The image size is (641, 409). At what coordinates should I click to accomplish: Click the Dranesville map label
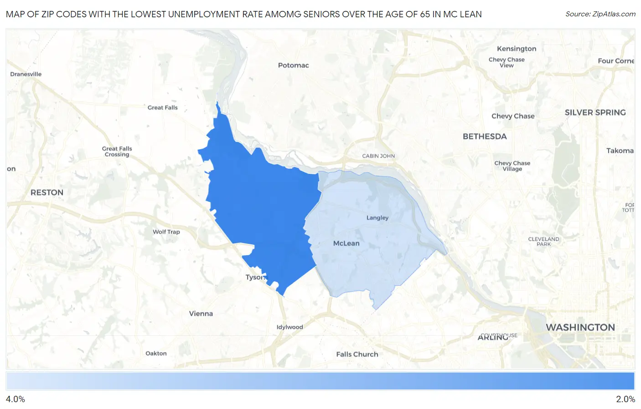[x=26, y=74]
